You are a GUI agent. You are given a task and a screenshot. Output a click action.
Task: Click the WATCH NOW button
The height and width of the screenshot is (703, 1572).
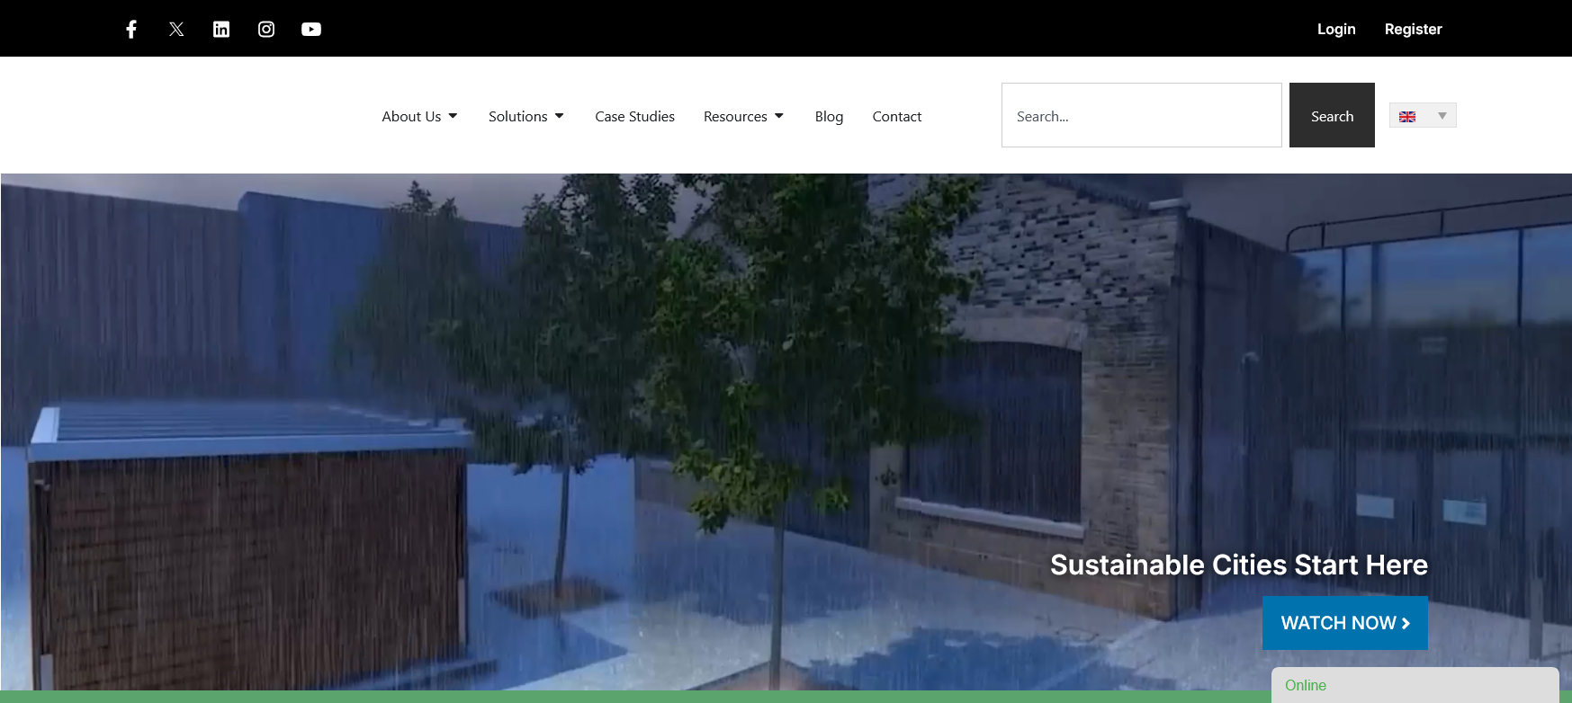click(1345, 623)
